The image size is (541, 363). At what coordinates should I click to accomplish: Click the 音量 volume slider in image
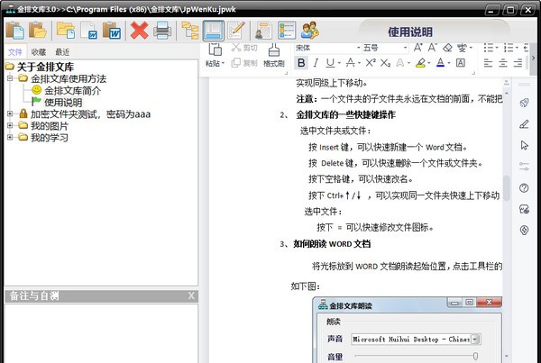[x=417, y=356]
